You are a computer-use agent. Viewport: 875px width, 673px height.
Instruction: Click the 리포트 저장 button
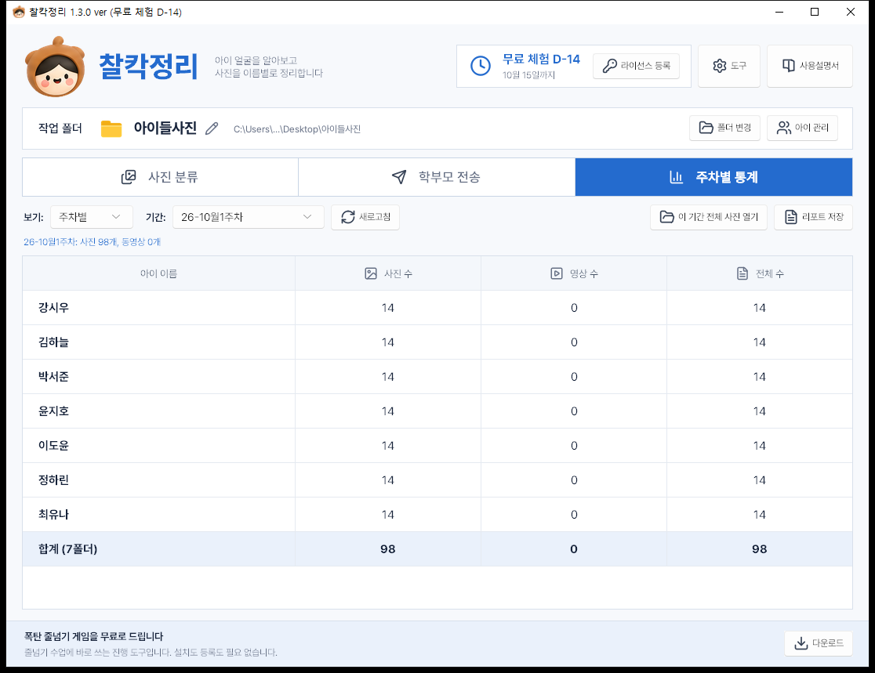click(813, 217)
